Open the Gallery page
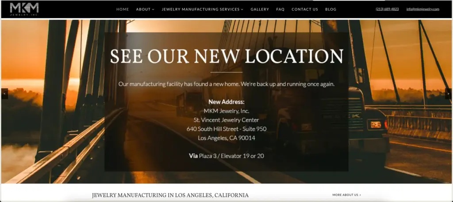 (260, 9)
